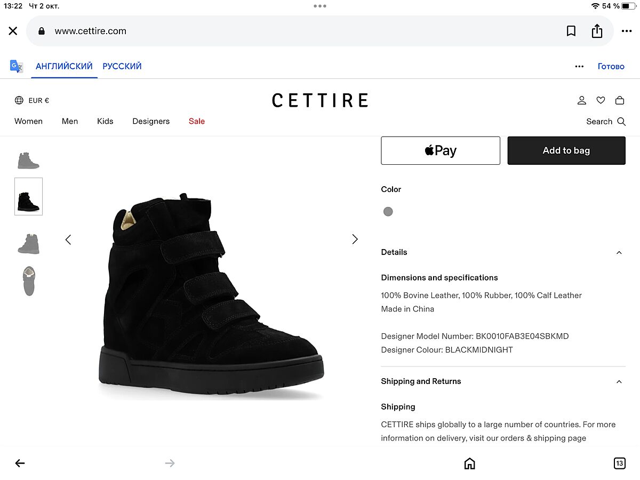The height and width of the screenshot is (480, 640).
Task: Click the Search magnifier icon
Action: (621, 122)
